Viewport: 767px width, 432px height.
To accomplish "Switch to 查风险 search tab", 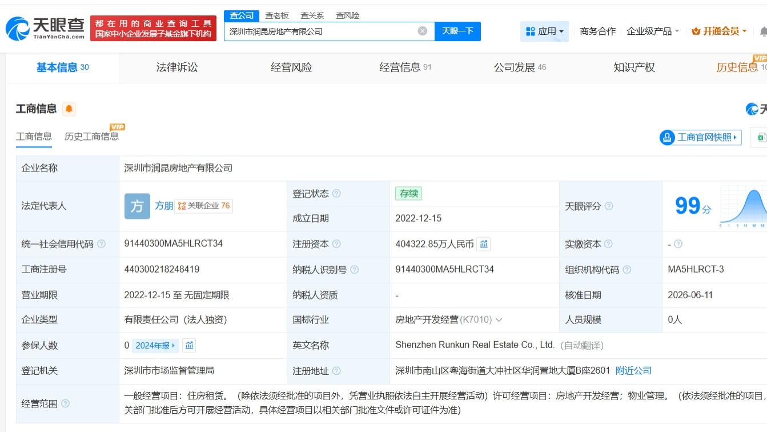I will point(348,15).
